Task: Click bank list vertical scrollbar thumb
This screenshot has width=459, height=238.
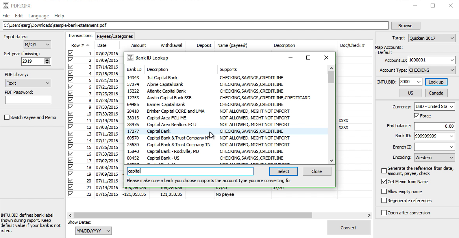Action: click(x=331, y=77)
